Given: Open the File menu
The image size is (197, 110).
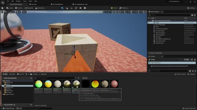Looking at the screenshot, I should pos(8,1).
